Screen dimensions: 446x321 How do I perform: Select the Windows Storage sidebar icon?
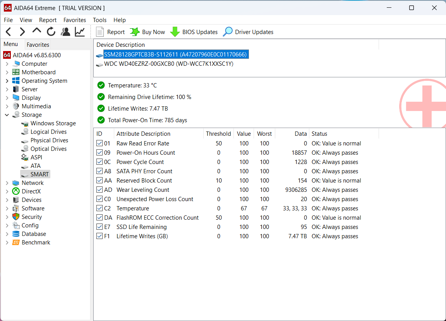point(26,123)
